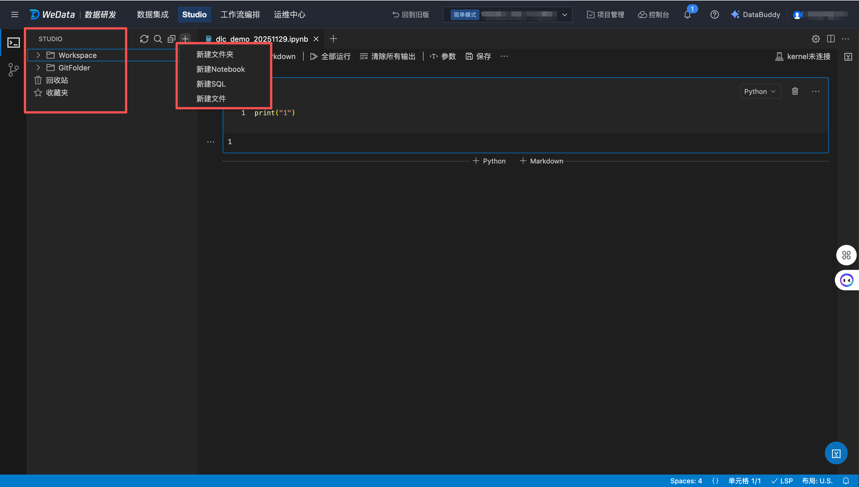Image resolution: width=859 pixels, height=487 pixels.
Task: Toggle split editor layout icon
Action: click(x=831, y=39)
